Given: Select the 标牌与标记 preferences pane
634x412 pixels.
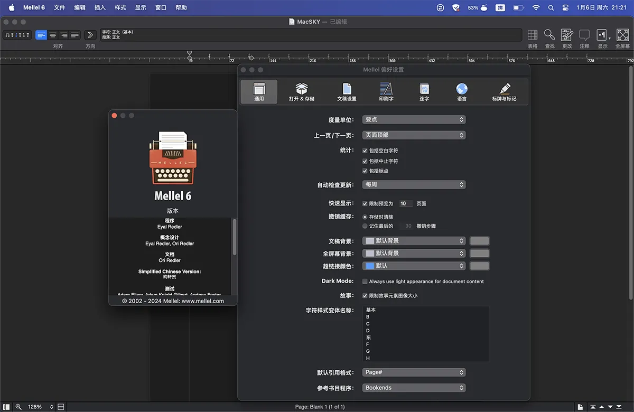Looking at the screenshot, I should 504,91.
